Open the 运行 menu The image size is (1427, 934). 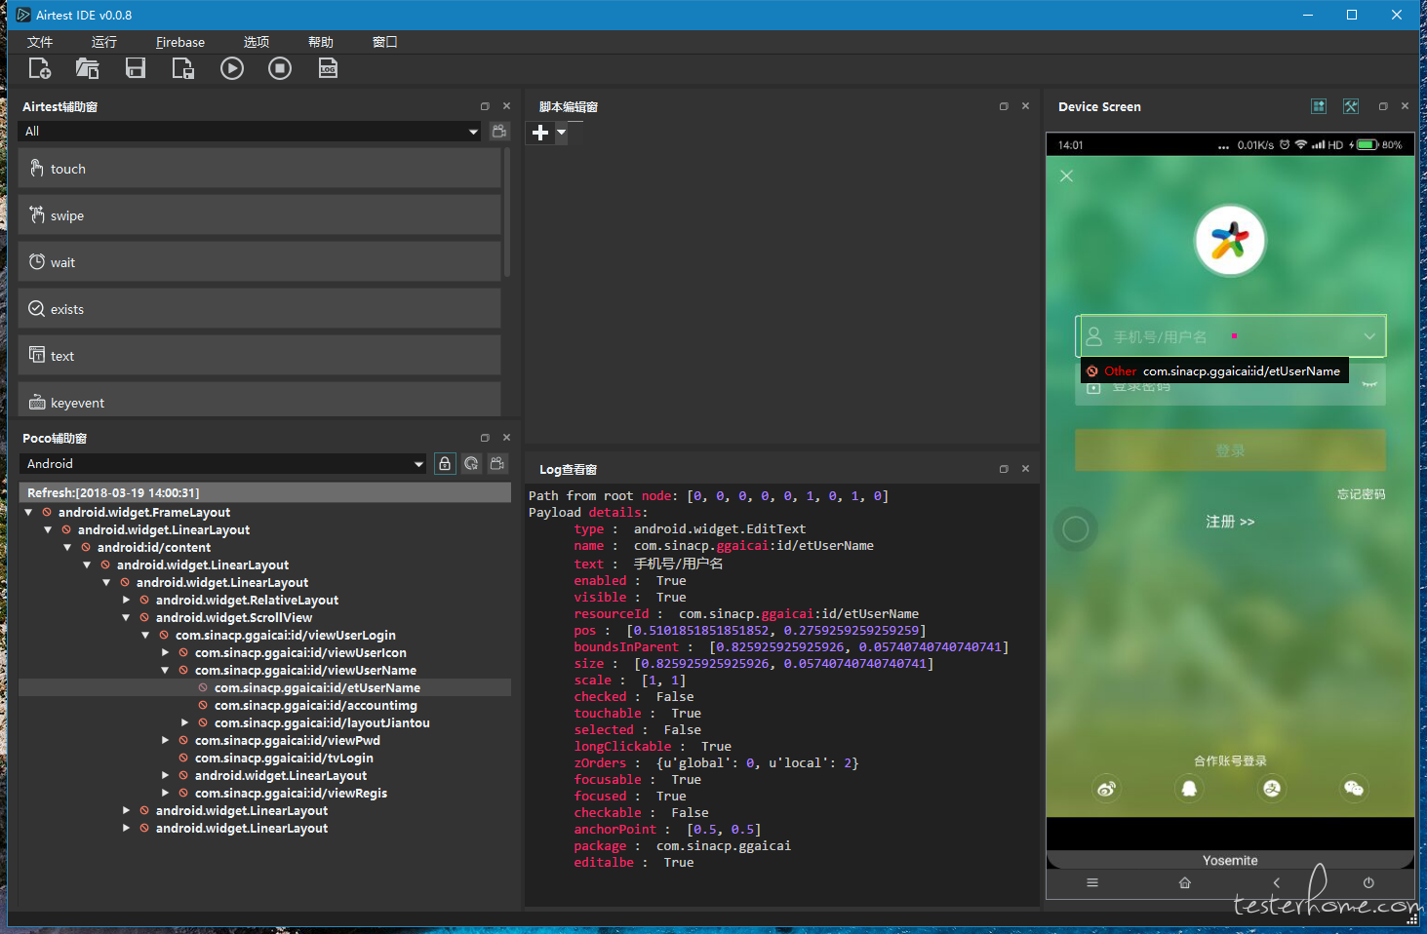[x=104, y=42]
